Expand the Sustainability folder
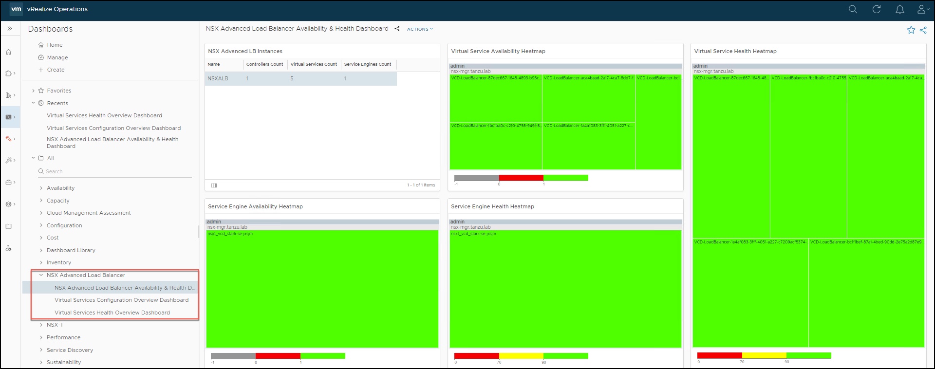The image size is (935, 369). (x=41, y=362)
